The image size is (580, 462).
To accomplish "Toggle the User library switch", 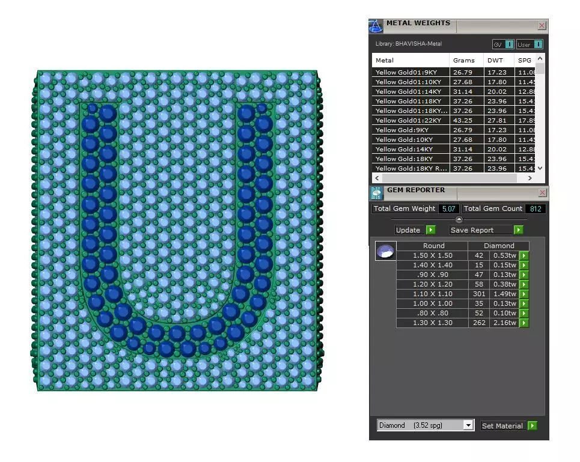I will pyautogui.click(x=538, y=44).
